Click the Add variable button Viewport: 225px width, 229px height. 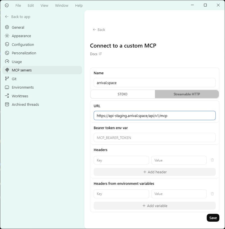155,206
